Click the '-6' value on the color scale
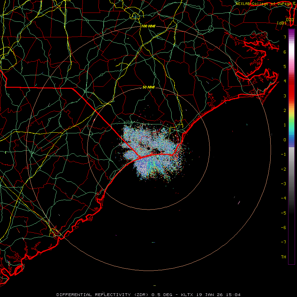Image resolution: width=297 pixels, height=297 pixels. (283, 228)
